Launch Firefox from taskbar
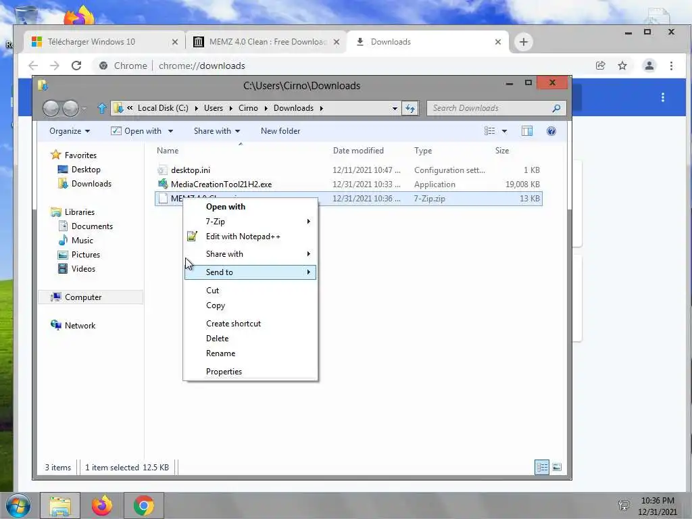The width and height of the screenshot is (692, 519). point(102,505)
